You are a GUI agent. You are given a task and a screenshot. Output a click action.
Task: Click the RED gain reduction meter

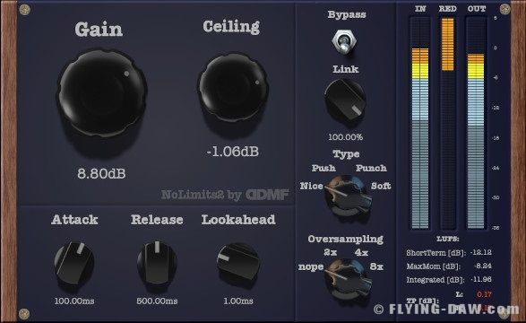point(447,123)
